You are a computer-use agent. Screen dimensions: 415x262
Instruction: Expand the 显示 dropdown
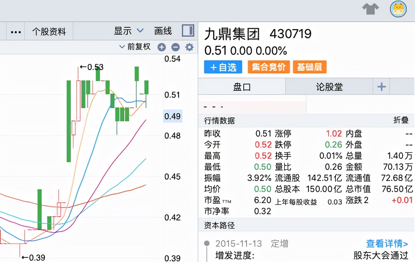coord(129,31)
